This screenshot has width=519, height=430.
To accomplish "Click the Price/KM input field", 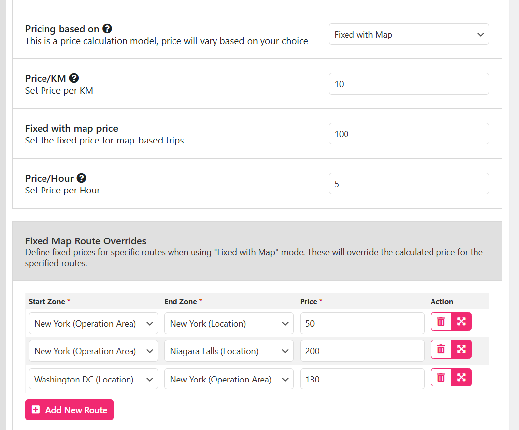I will coord(408,84).
